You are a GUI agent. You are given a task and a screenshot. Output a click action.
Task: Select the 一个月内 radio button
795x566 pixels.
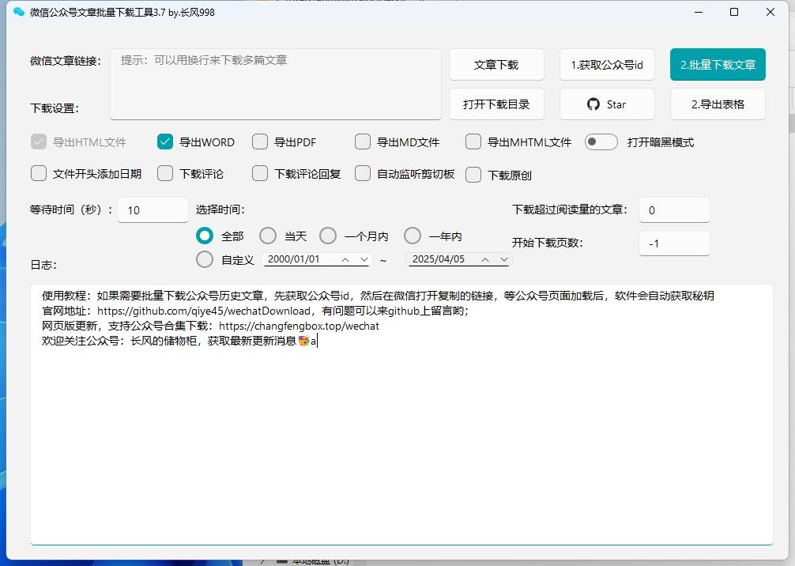click(328, 236)
